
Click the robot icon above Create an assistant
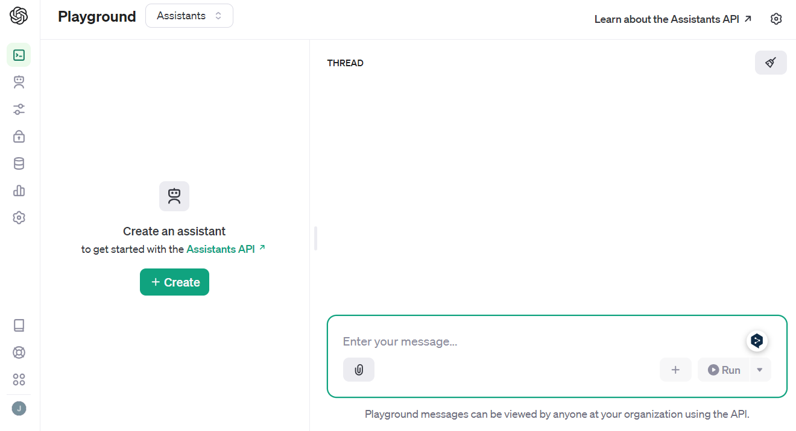click(x=174, y=196)
